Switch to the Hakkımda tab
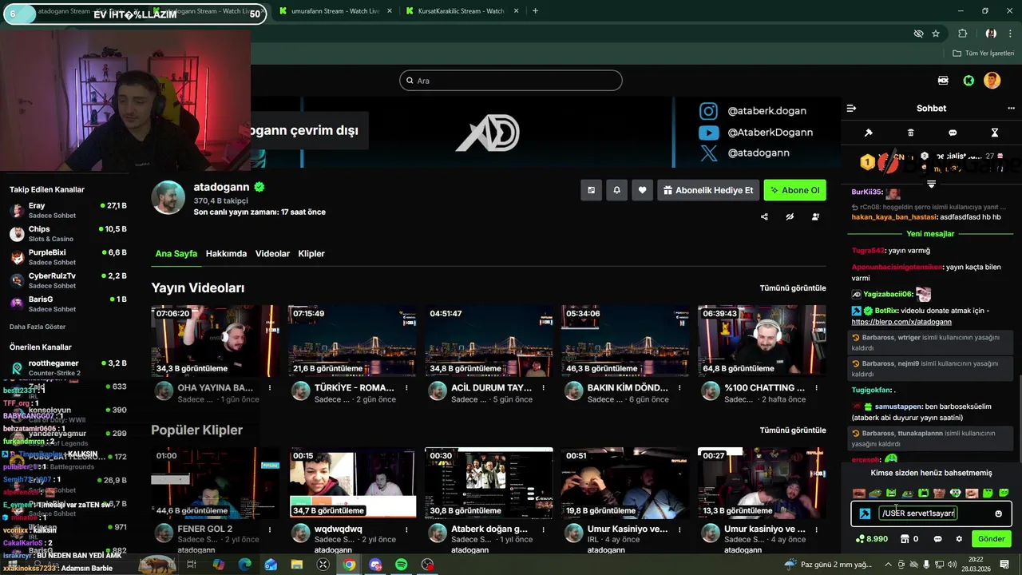 tap(226, 254)
